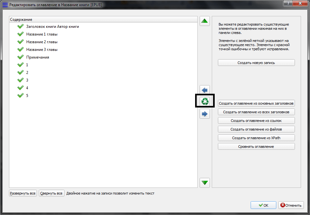Select entry Заголовок книги Автор книги

53,27
